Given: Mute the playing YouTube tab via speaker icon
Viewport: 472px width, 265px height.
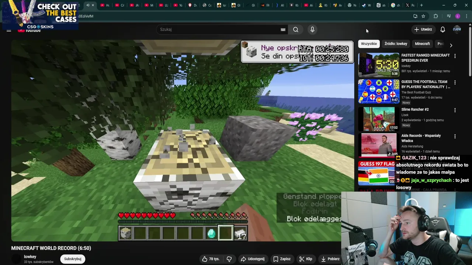Looking at the screenshot, I should click(88, 5).
